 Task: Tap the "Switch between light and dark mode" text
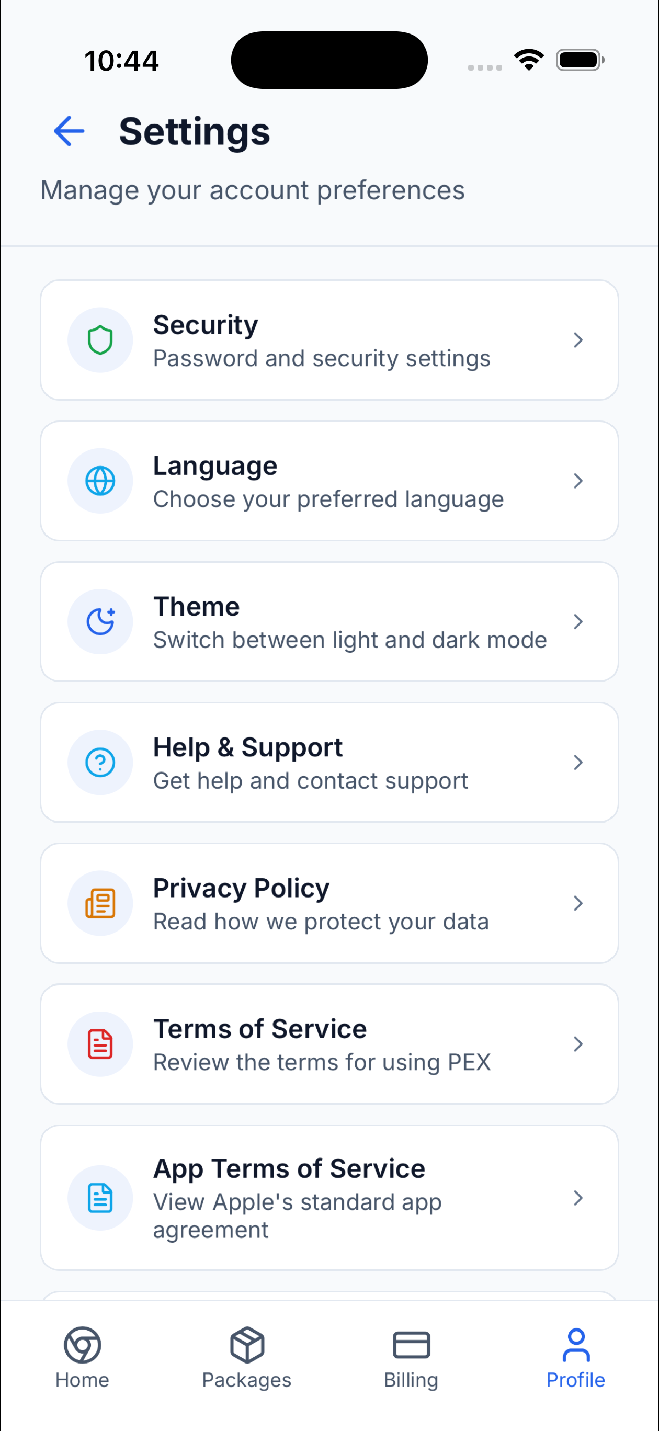[x=350, y=640]
